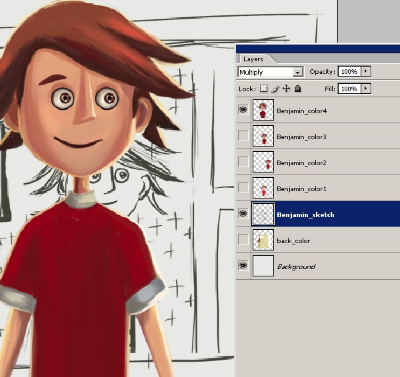Select the Background layer name
400x377 pixels.
click(296, 267)
